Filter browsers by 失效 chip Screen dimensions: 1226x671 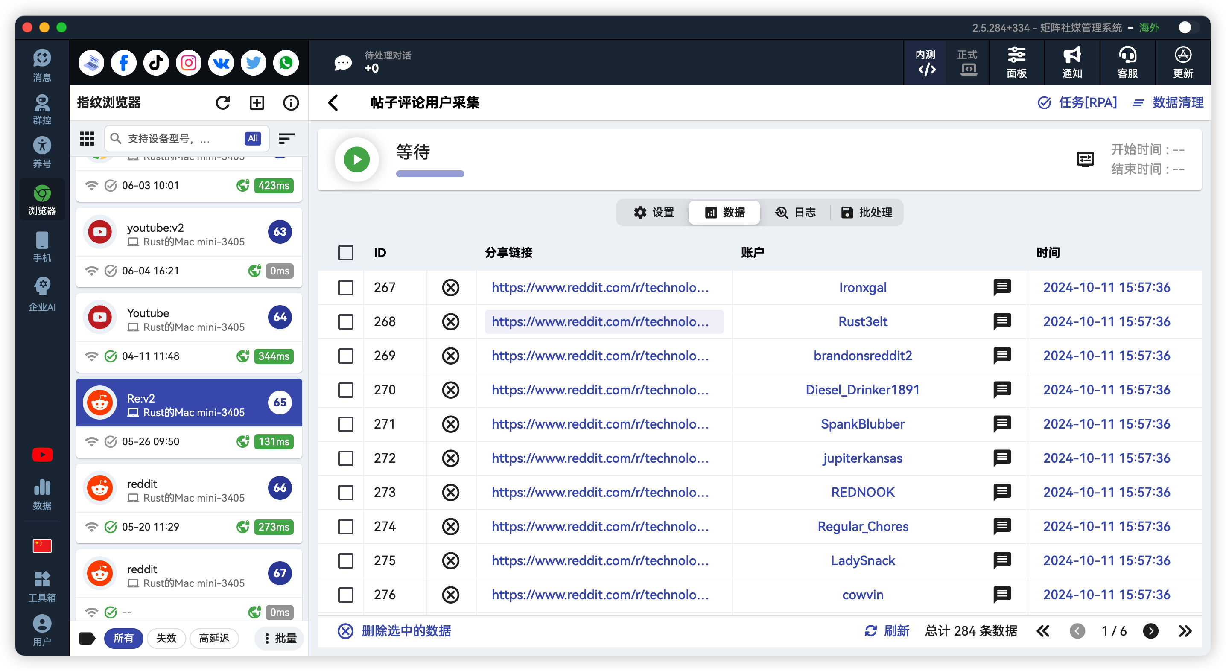pyautogui.click(x=166, y=638)
